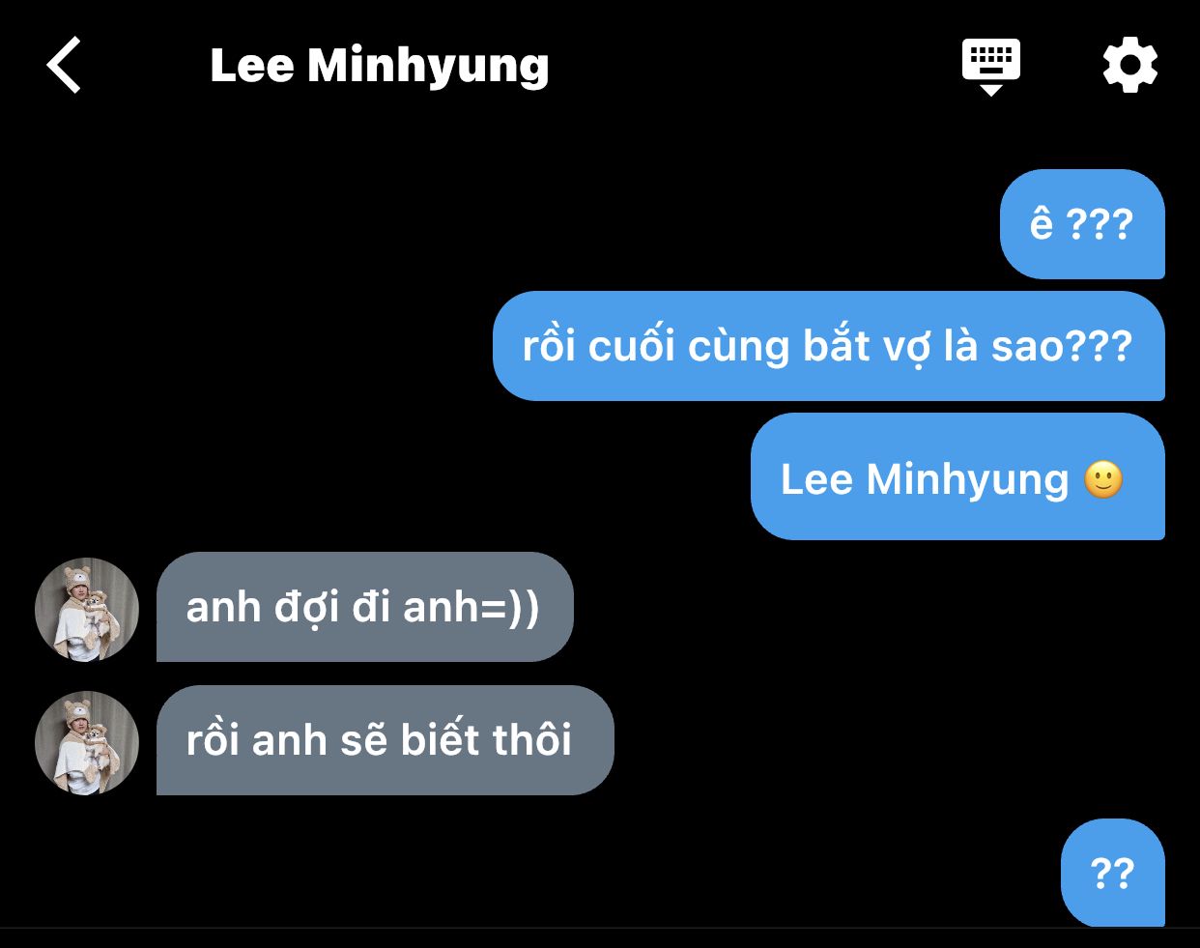Open the avatar beside 'rồi anh sẽ biết thôi'
The width and height of the screenshot is (1200, 948).
coord(87,743)
